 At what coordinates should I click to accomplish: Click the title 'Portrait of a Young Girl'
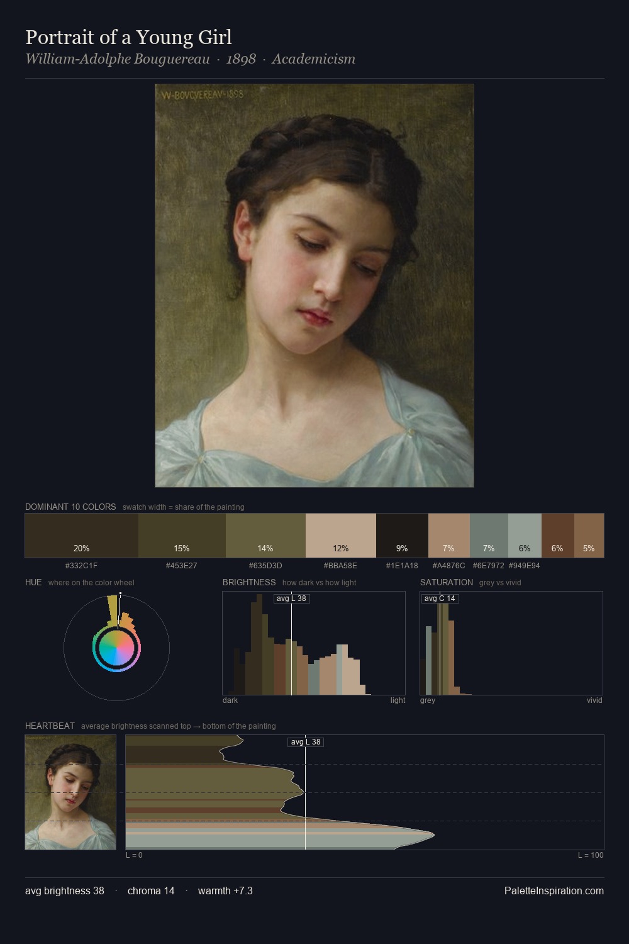pyautogui.click(x=129, y=37)
